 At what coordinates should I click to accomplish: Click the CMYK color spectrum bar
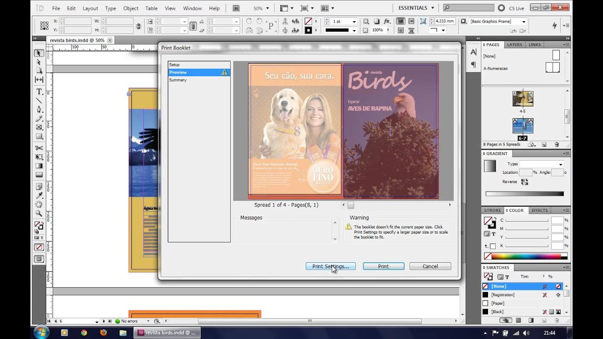click(526, 257)
